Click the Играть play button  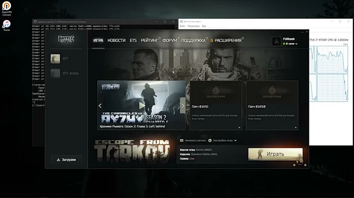(275, 154)
